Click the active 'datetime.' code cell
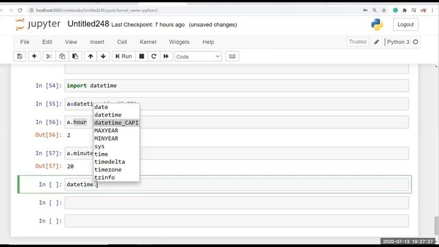This screenshot has height=247, width=439. point(237,185)
